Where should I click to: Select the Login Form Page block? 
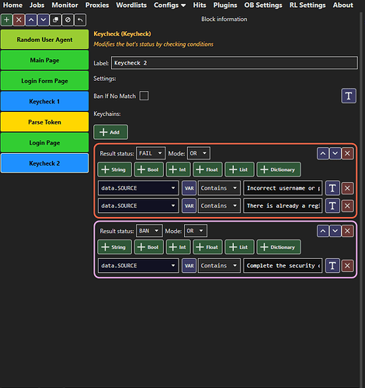pos(44,81)
